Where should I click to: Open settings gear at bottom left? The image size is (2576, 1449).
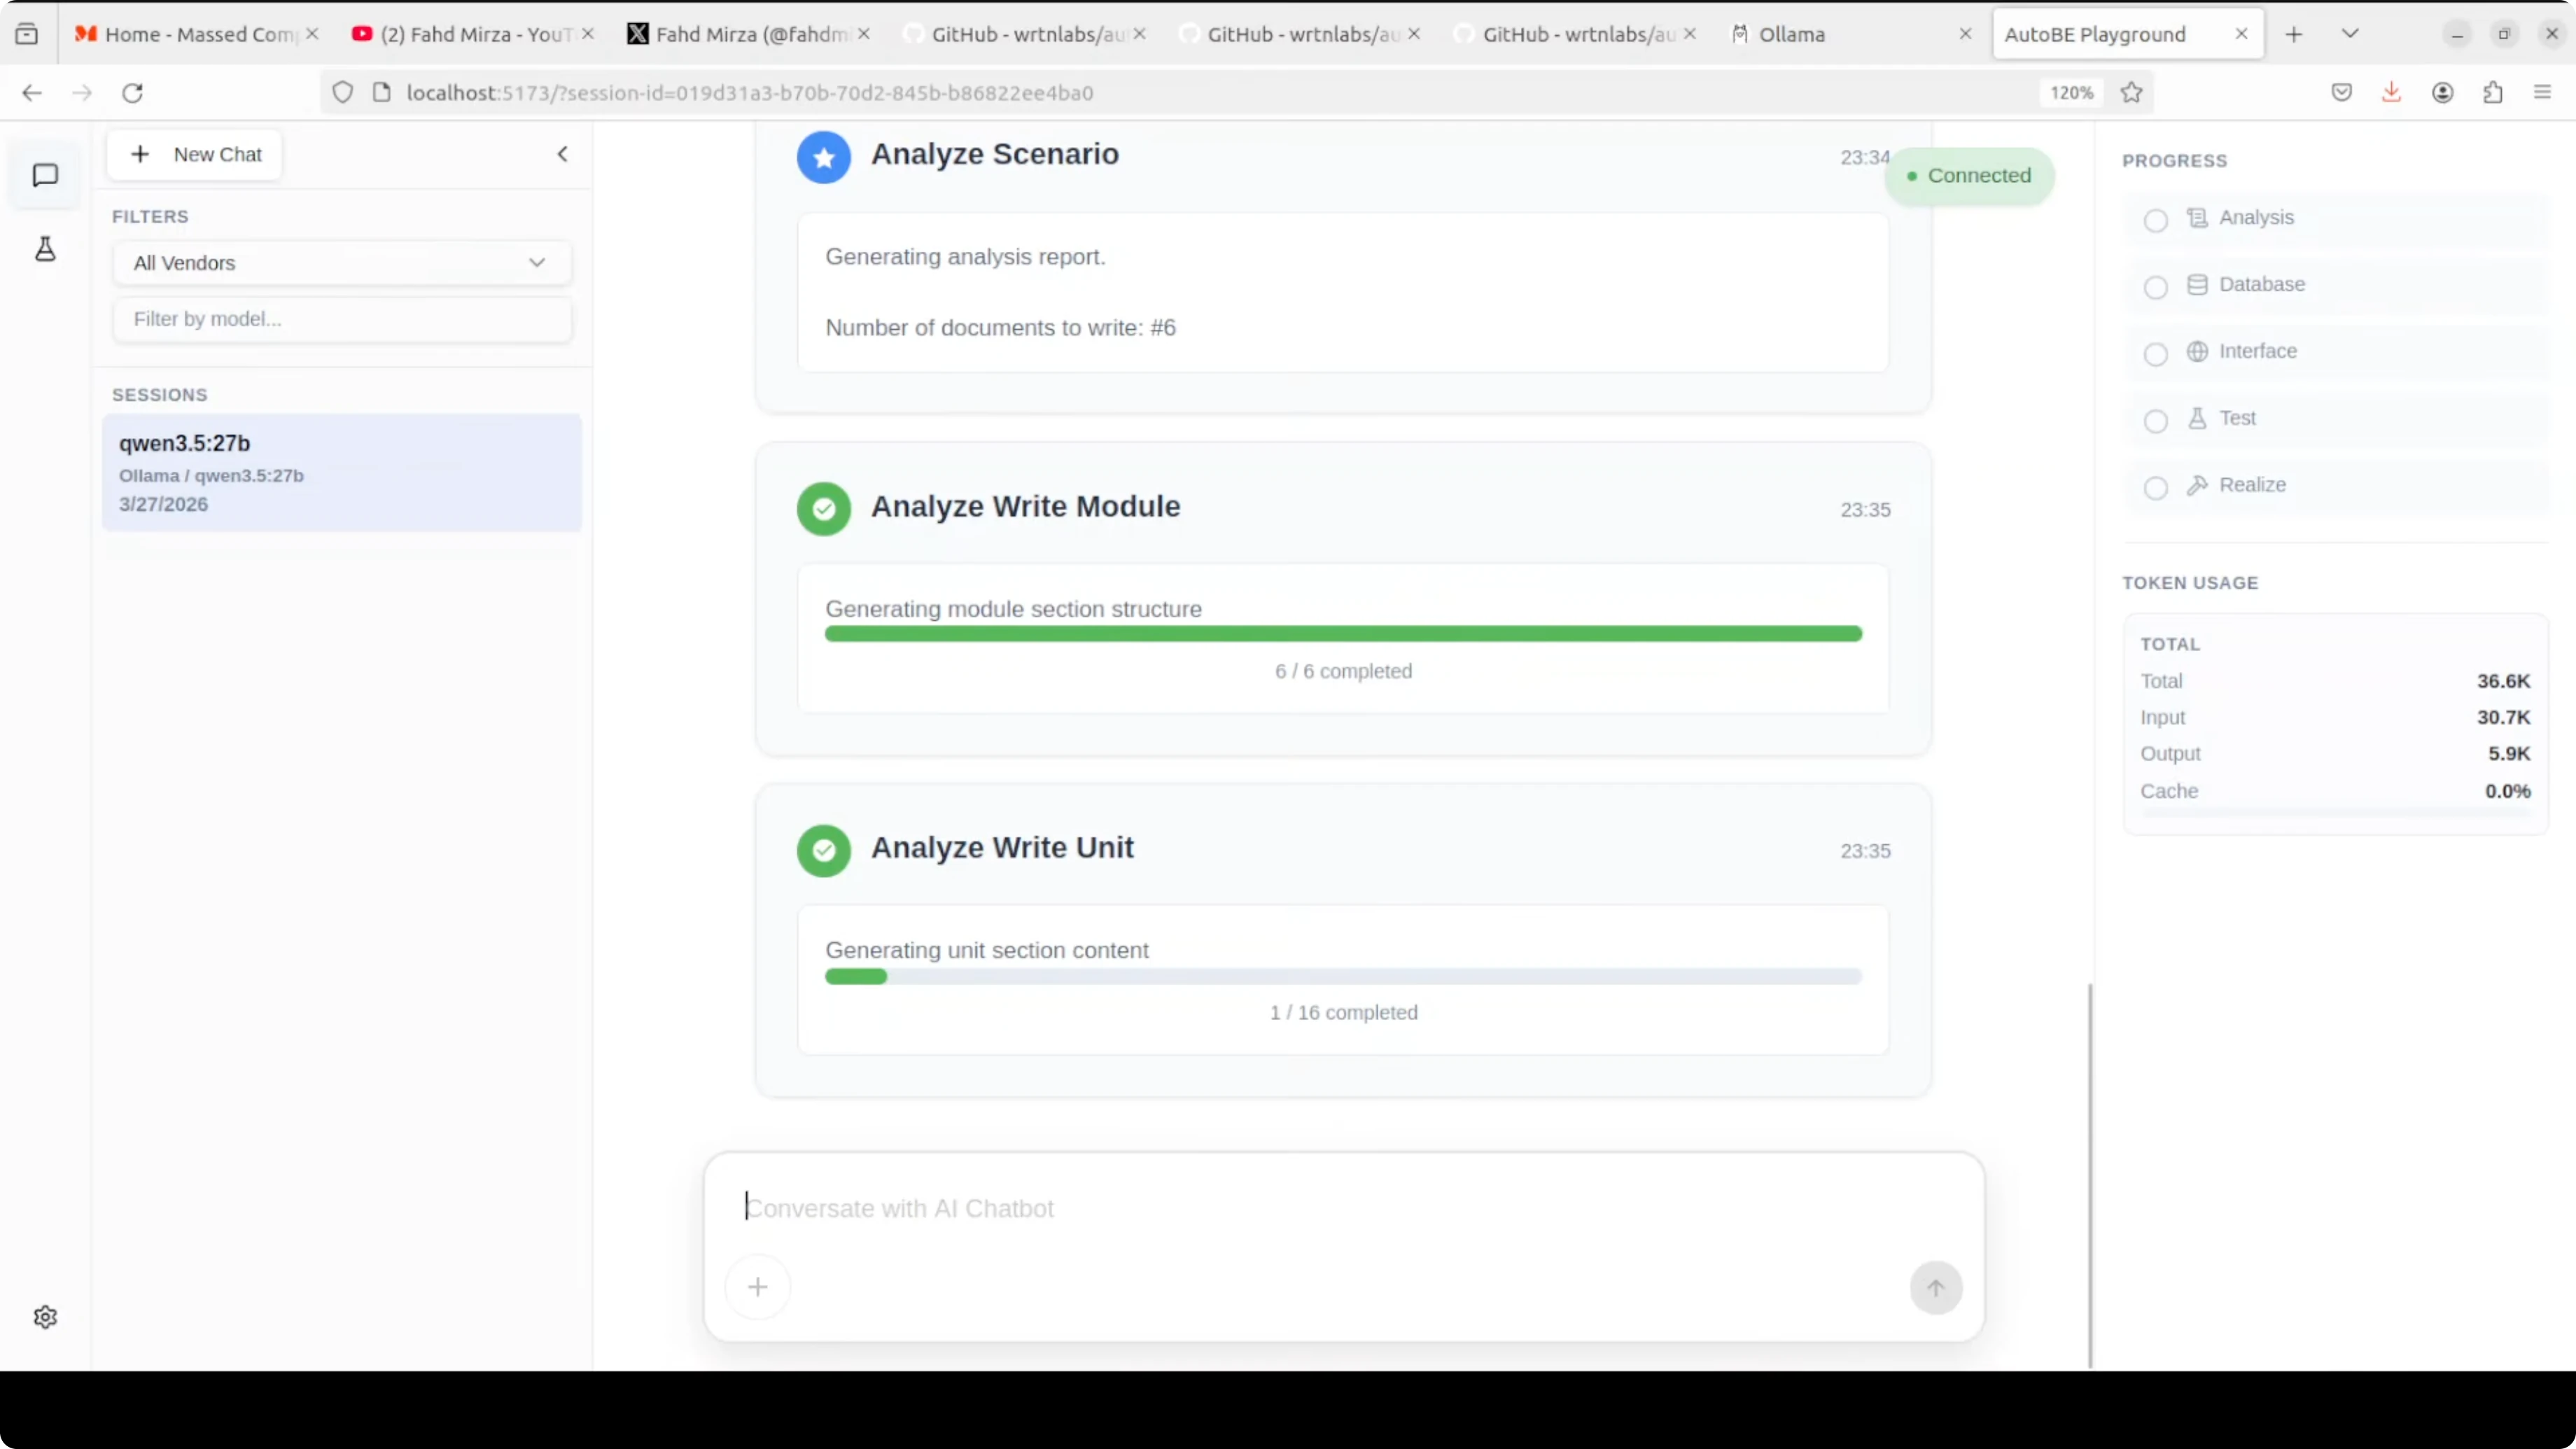click(45, 1317)
